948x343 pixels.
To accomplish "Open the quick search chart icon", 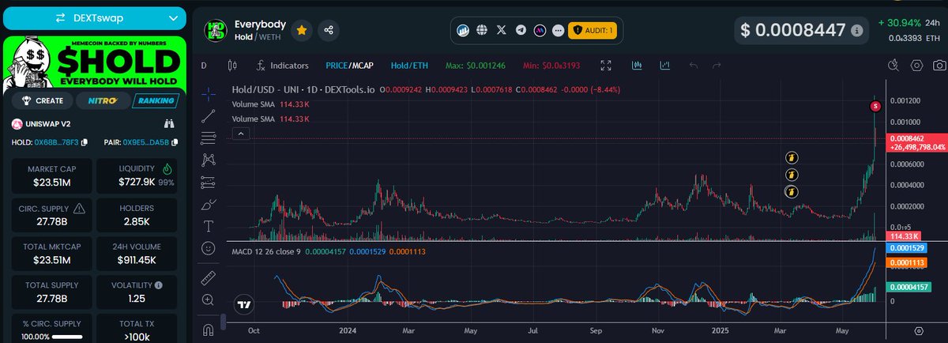I will [893, 65].
